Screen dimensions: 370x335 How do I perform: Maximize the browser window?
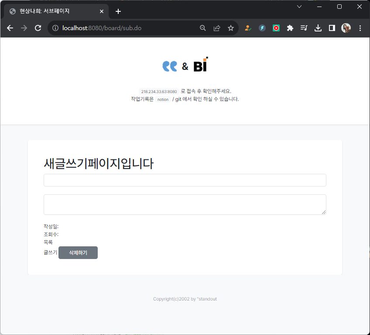click(x=339, y=7)
